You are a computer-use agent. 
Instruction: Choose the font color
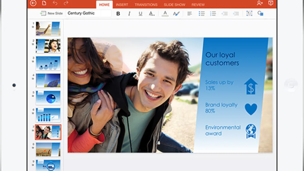165,13
